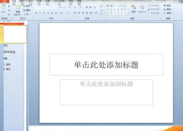Open the Replace (替换) dropdown arrow
Viewport: 183px width, 131px height.
coord(172,9)
